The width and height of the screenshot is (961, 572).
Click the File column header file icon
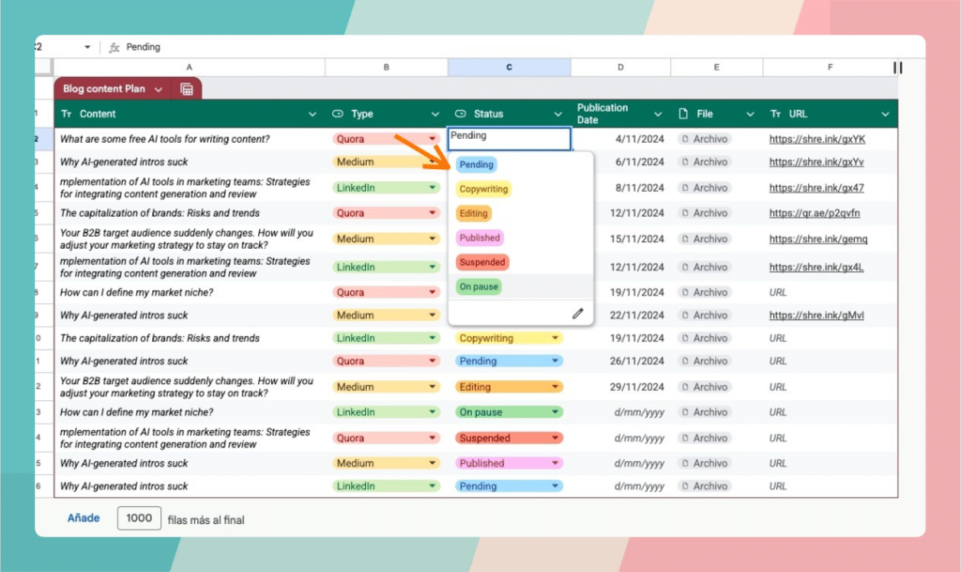683,115
